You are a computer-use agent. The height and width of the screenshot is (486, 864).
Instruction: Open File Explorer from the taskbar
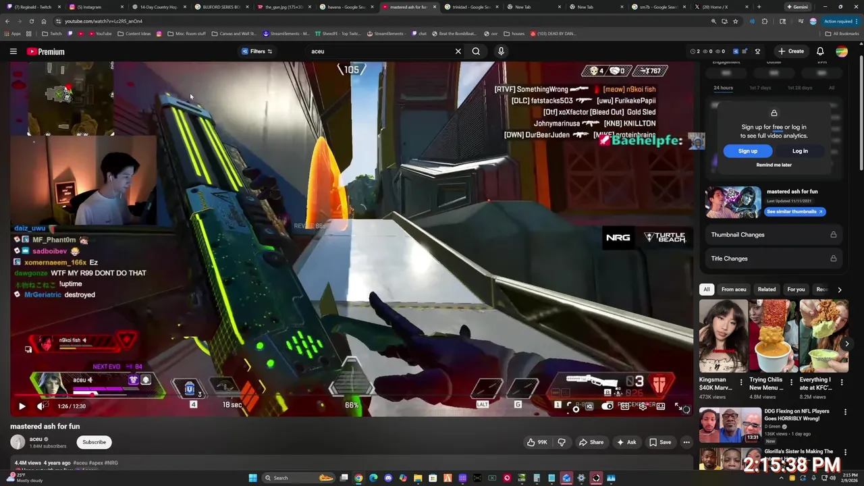click(x=418, y=478)
